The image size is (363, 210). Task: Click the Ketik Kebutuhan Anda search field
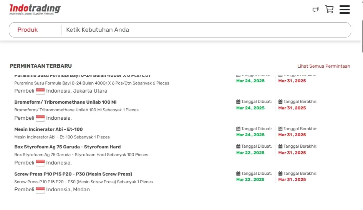coord(204,30)
